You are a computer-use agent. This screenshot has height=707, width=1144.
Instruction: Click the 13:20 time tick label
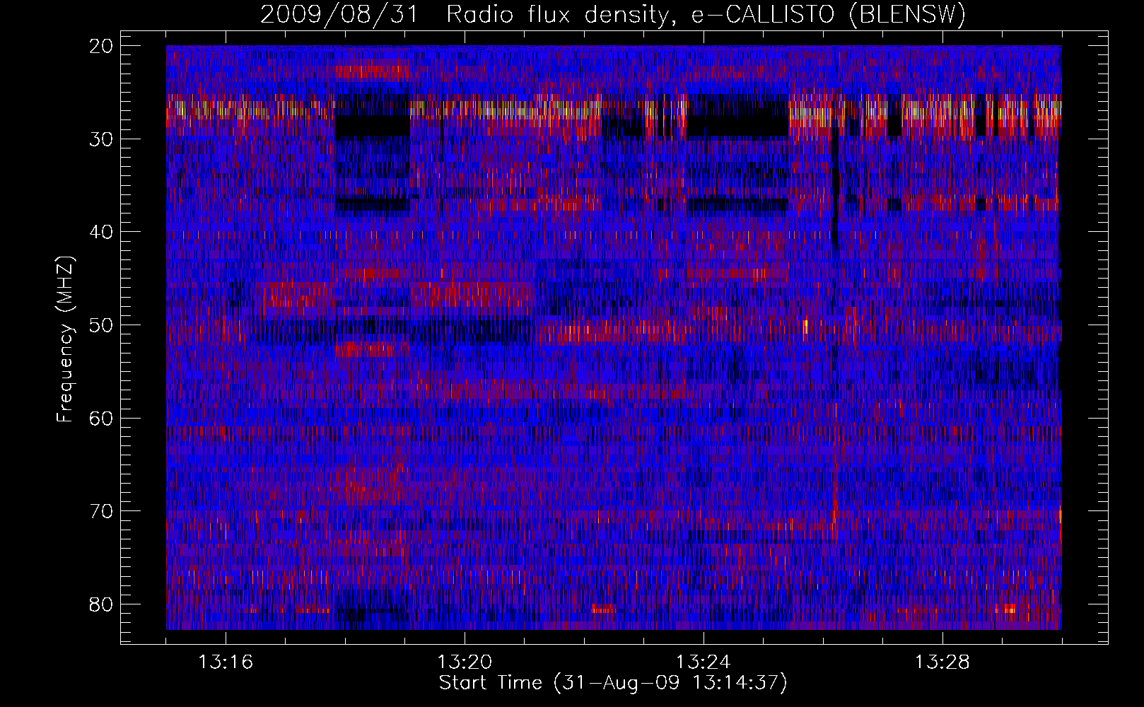click(465, 662)
